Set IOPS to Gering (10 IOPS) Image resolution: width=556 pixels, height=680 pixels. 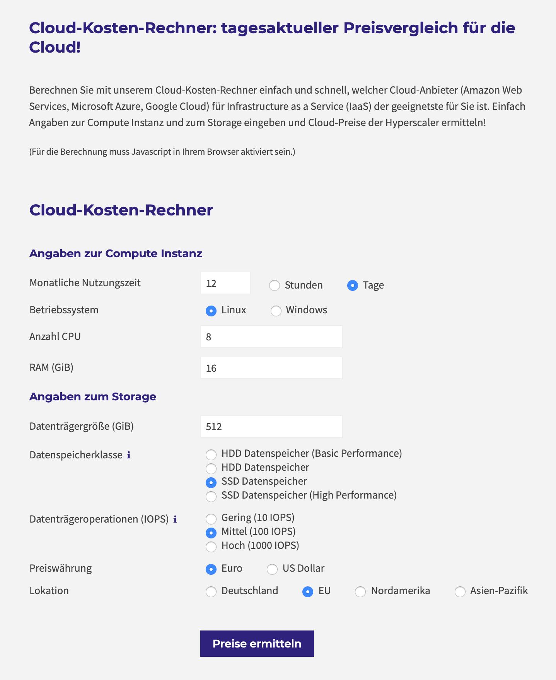point(211,519)
